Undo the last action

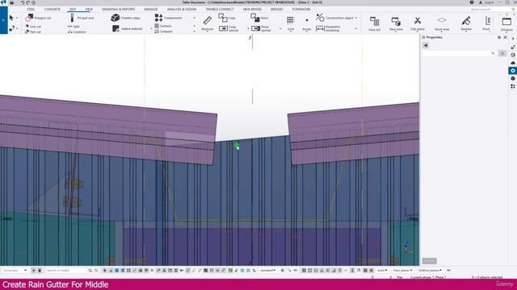click(23, 2)
